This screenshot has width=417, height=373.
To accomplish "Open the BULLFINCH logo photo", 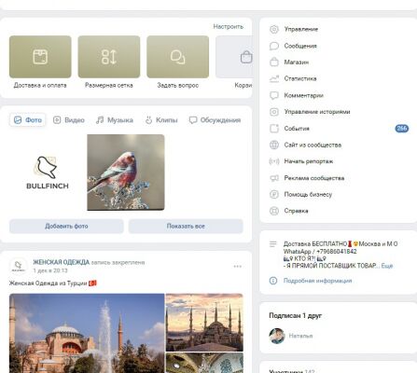I will click(x=48, y=173).
